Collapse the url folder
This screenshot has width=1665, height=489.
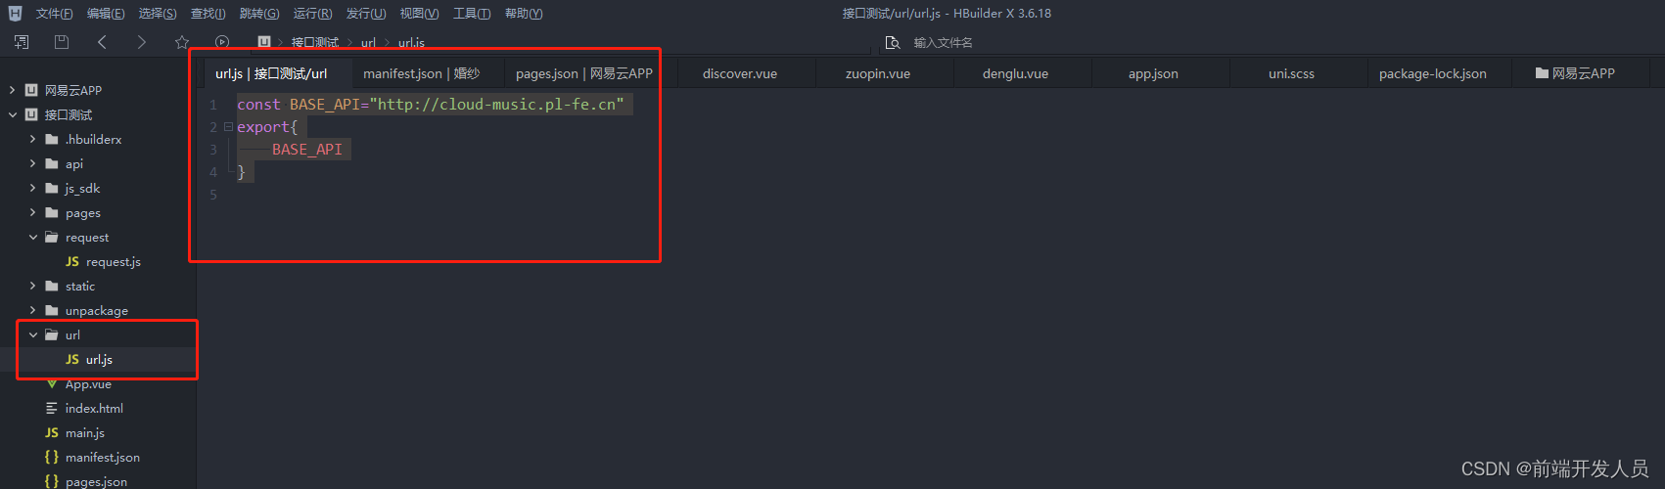[33, 335]
